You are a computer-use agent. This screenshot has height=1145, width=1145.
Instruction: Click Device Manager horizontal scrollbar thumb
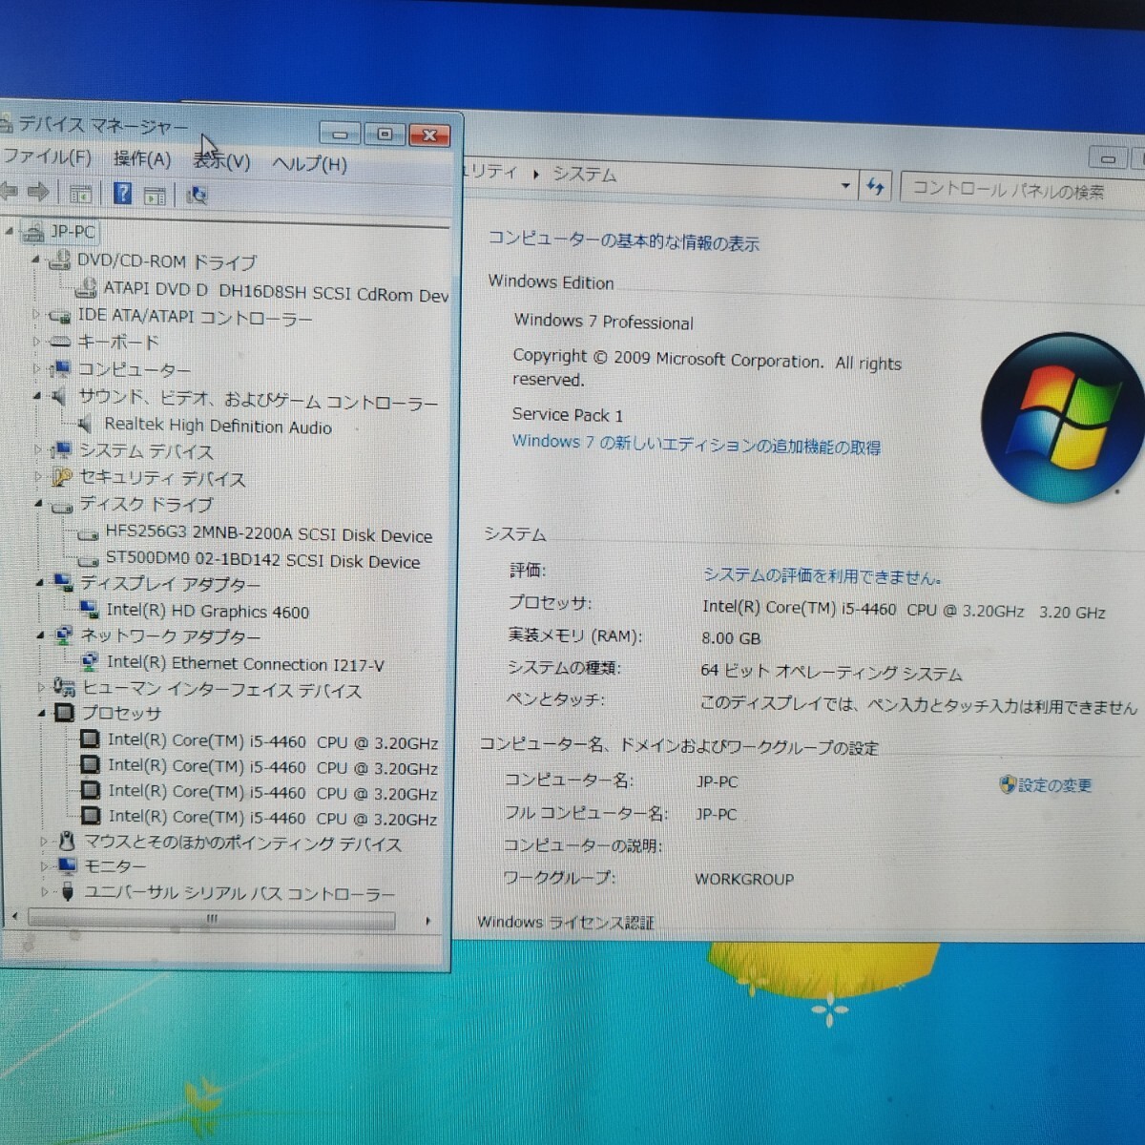211,919
